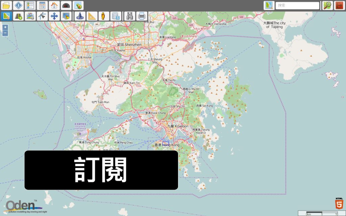This screenshot has width=346, height=216.
Task: Select the triangle ruler measurement tool
Action: point(92,16)
